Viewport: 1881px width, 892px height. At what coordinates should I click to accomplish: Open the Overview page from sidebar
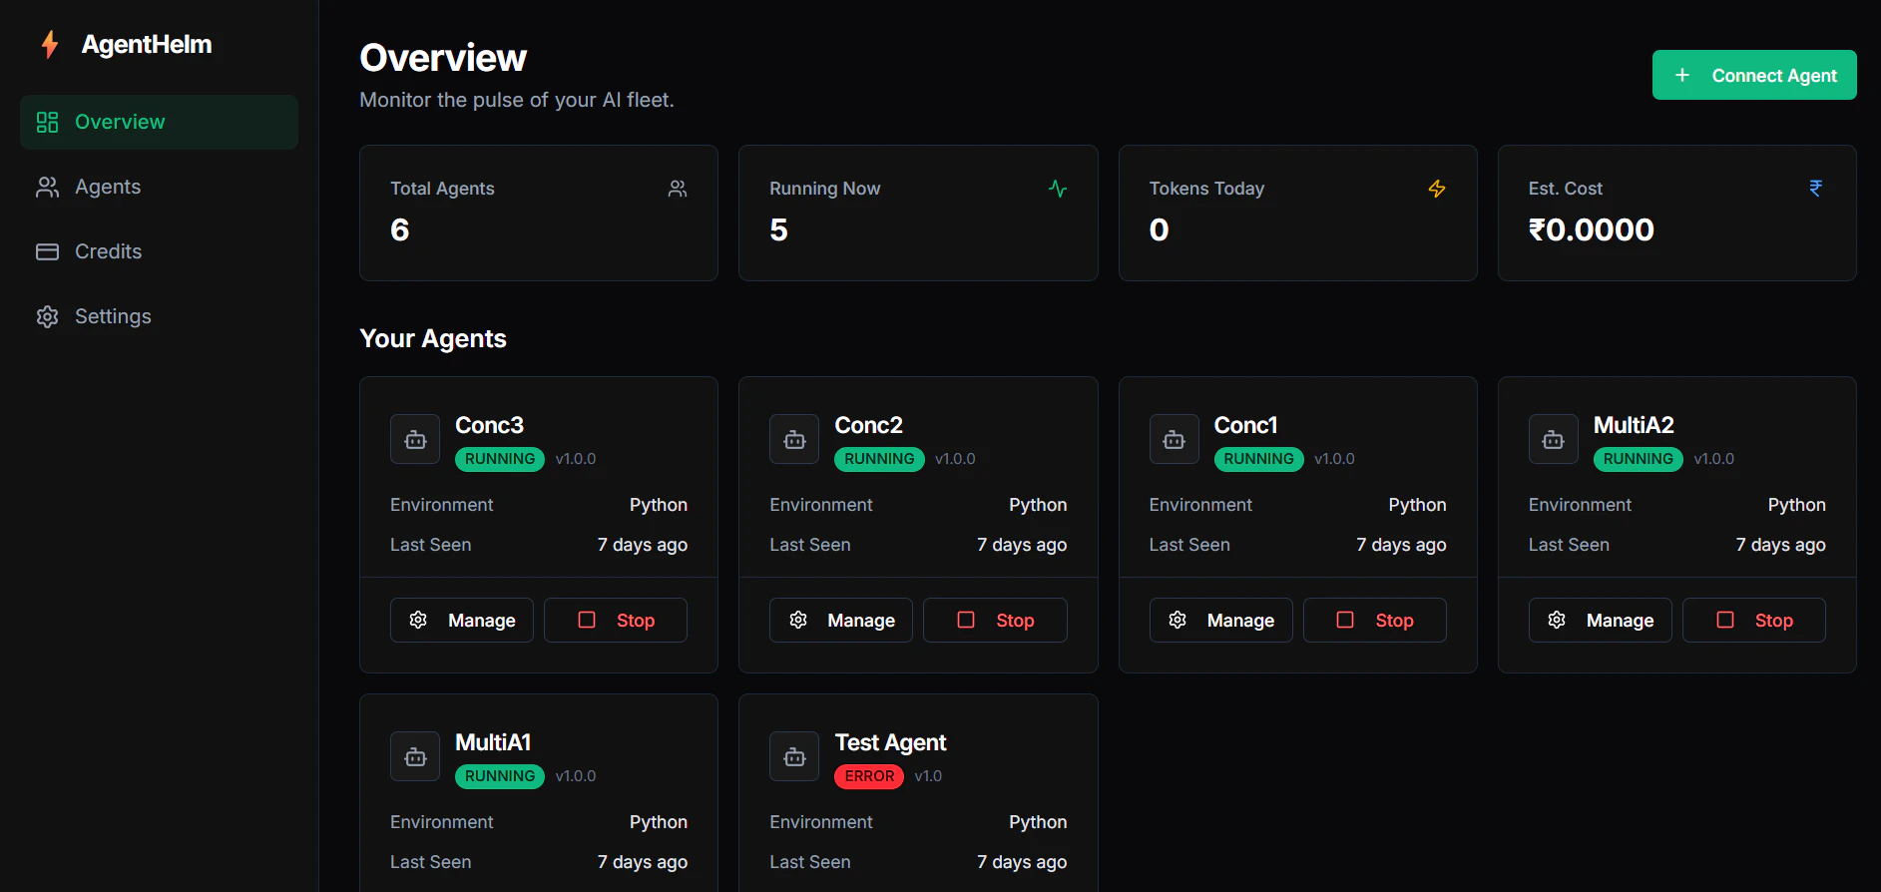click(159, 122)
